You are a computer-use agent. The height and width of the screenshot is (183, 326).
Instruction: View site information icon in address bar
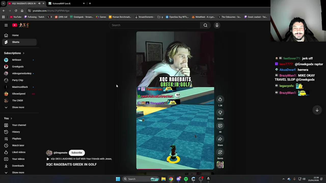pos(30,11)
